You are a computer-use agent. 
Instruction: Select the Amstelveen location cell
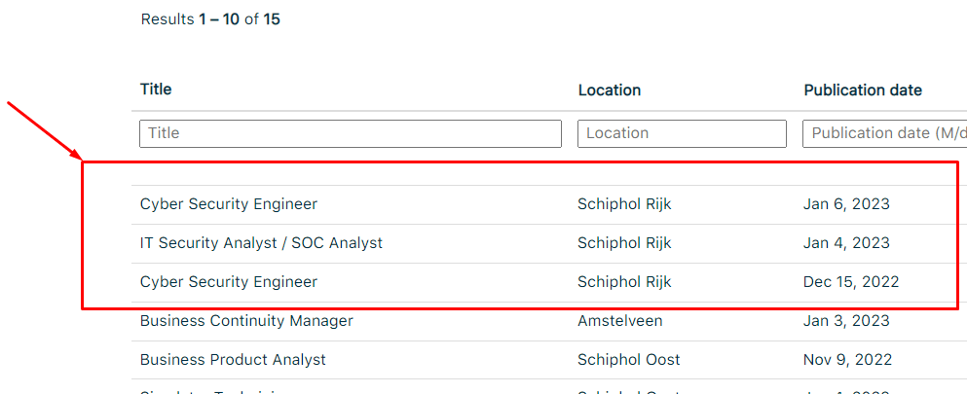619,321
